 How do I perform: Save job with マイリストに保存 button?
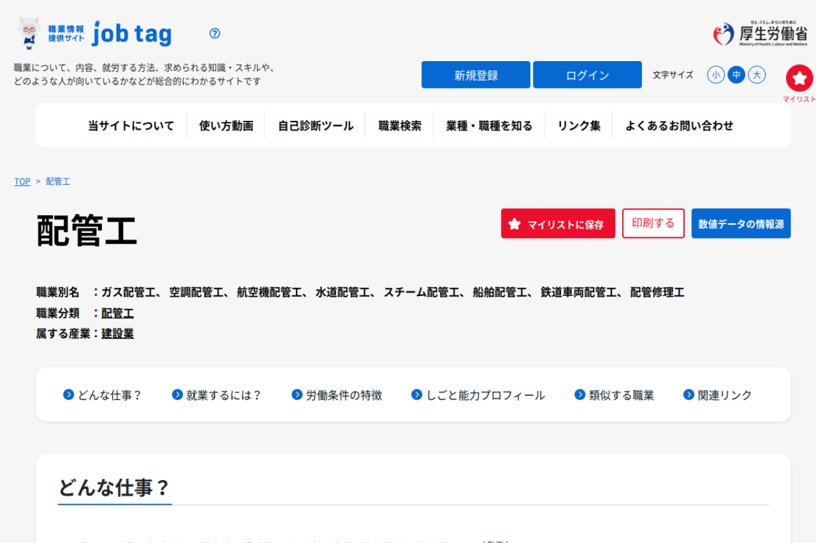pos(558,223)
